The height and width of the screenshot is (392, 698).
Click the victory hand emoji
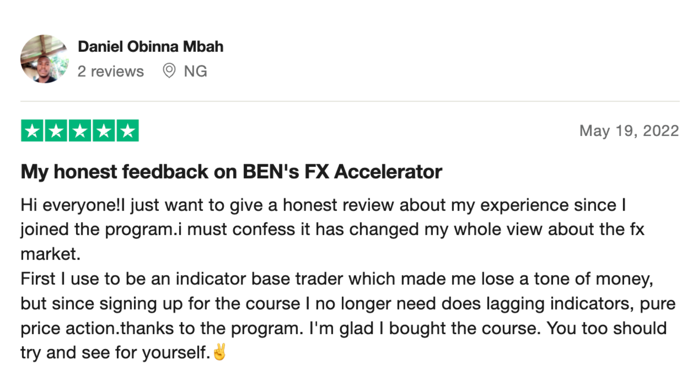click(220, 351)
